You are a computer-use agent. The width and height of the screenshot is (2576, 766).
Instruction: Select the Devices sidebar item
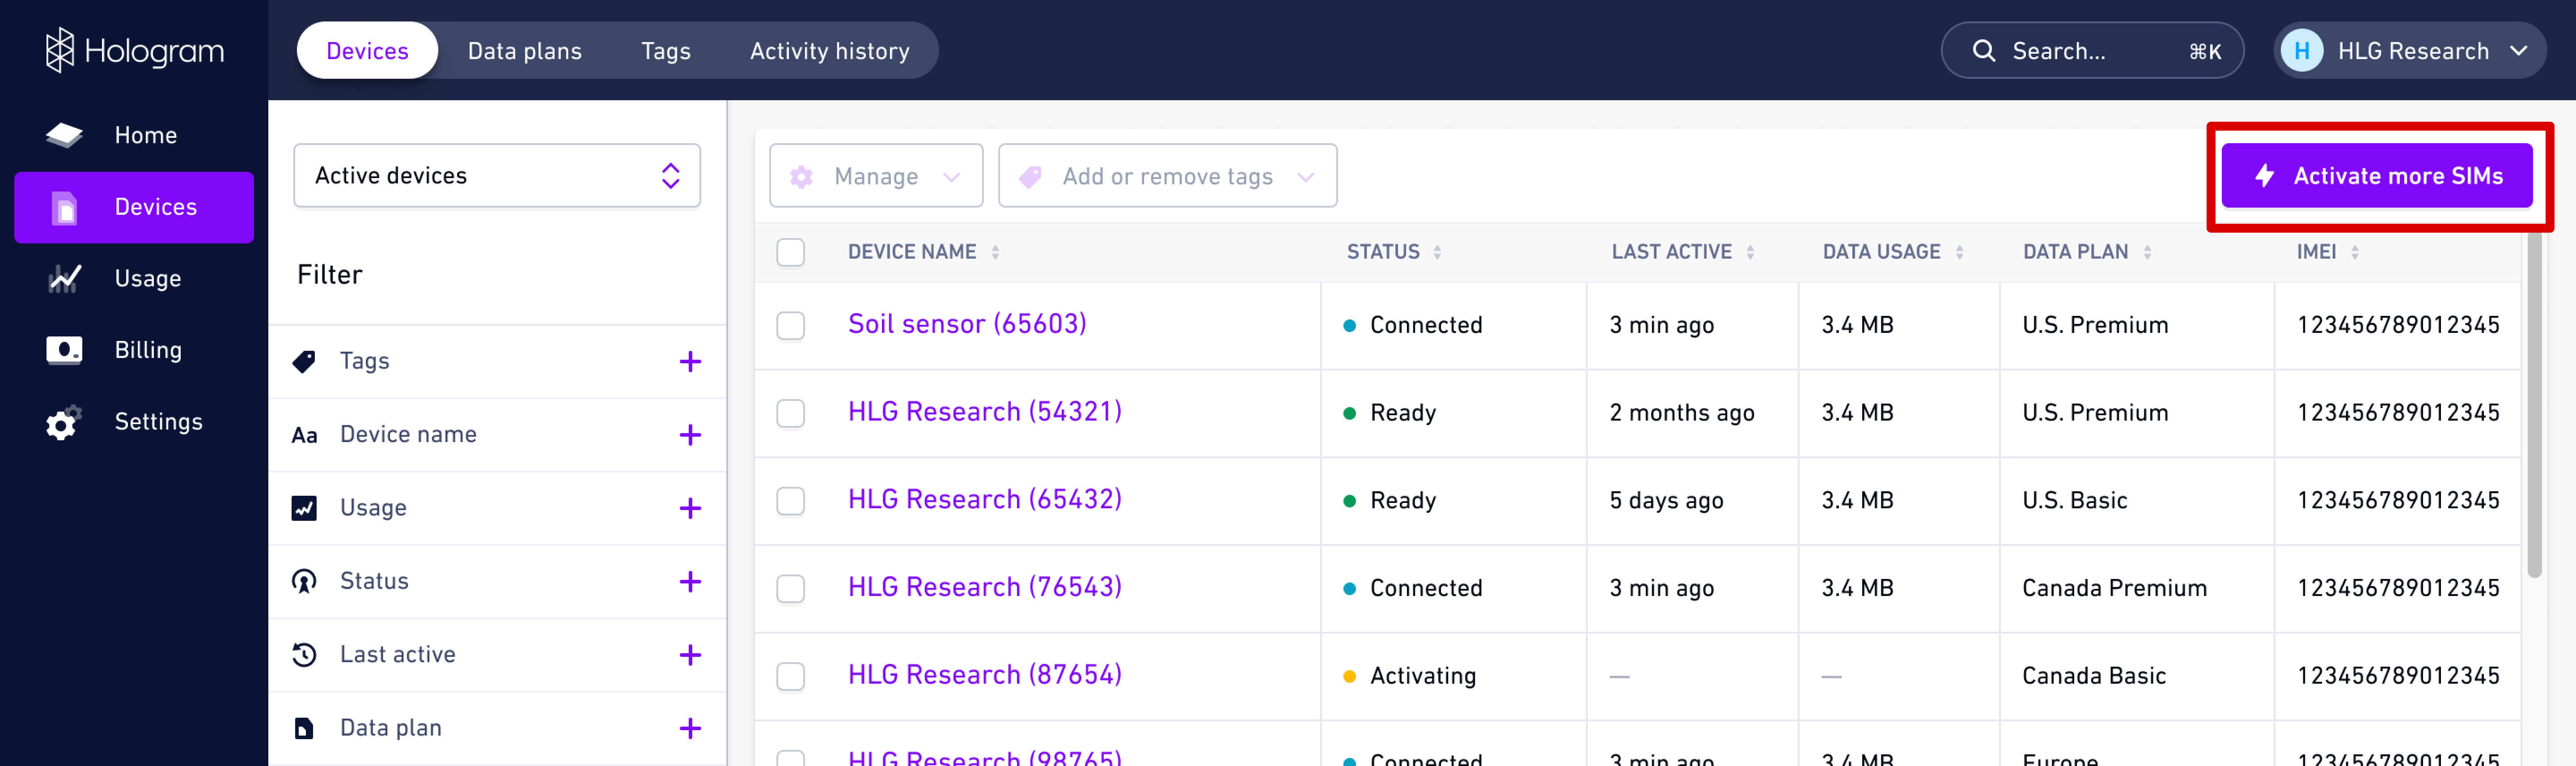click(134, 207)
